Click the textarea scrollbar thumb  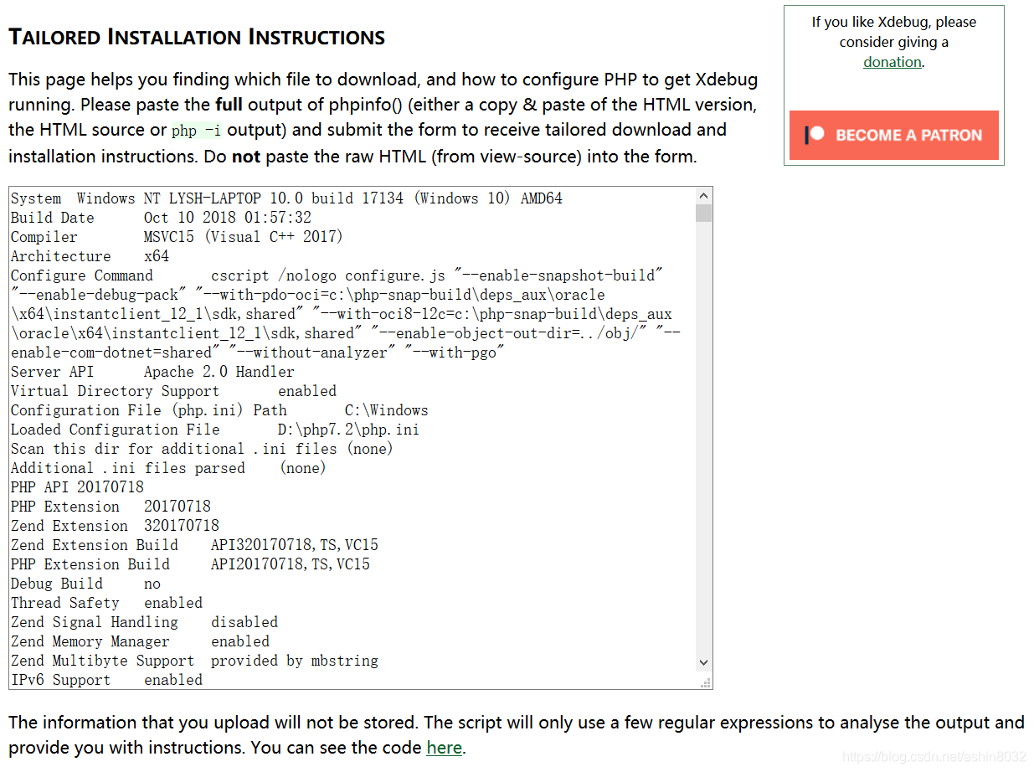click(703, 213)
